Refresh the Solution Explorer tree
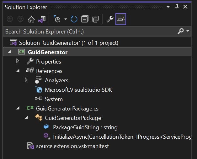 coord(74,19)
